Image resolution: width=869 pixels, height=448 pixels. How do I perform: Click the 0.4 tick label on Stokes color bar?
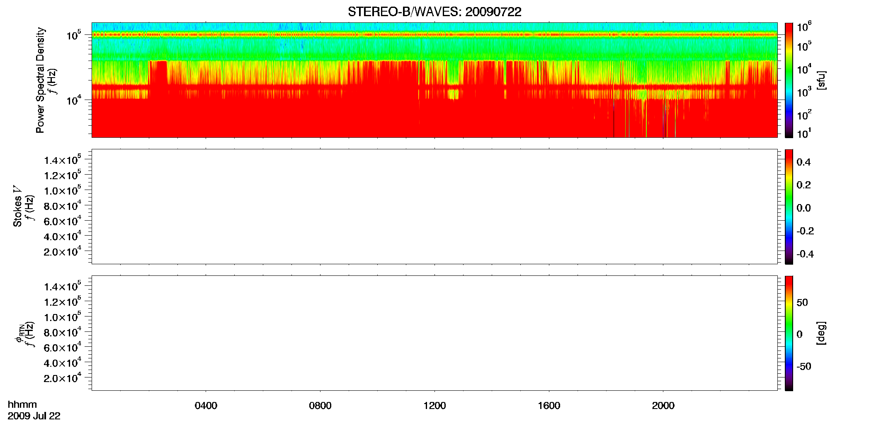(803, 162)
